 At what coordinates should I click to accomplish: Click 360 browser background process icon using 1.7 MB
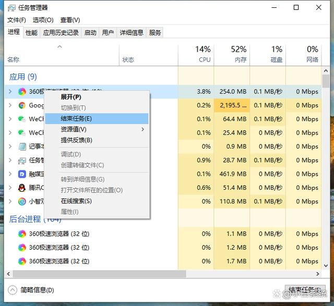pos(22,261)
